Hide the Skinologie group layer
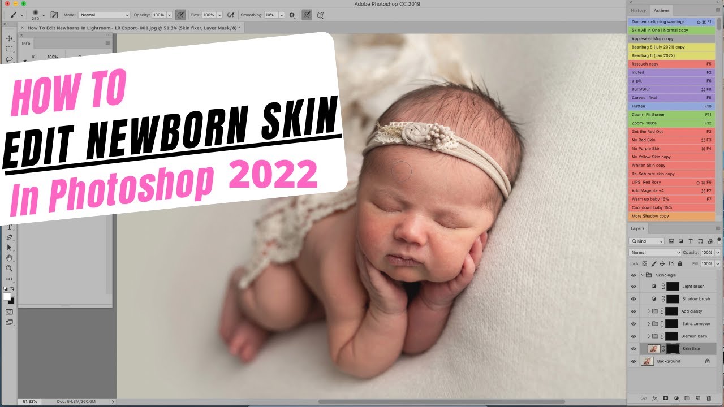This screenshot has width=724, height=407. click(x=633, y=275)
